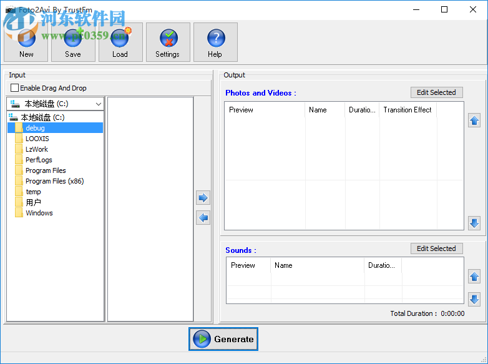The width and height of the screenshot is (488, 364).
Task: Click Preview column header in Sounds list
Action: (248, 265)
